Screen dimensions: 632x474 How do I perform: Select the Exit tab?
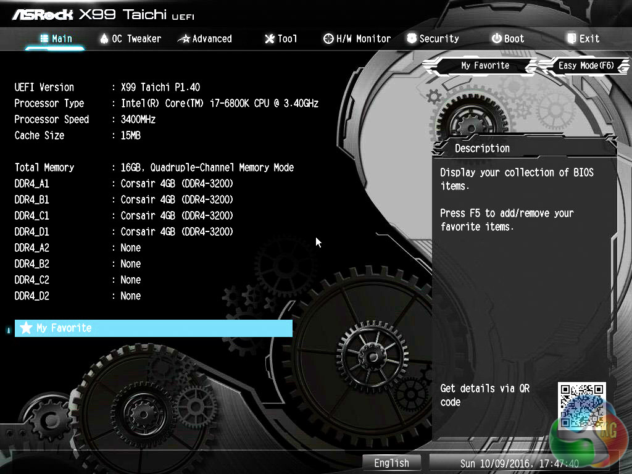click(583, 39)
